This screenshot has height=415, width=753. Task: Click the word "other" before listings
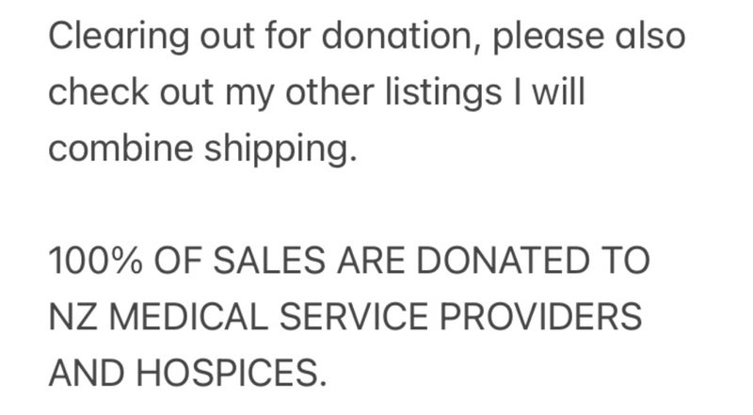coord(329,91)
